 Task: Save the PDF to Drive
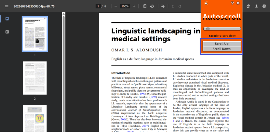point(249,7)
